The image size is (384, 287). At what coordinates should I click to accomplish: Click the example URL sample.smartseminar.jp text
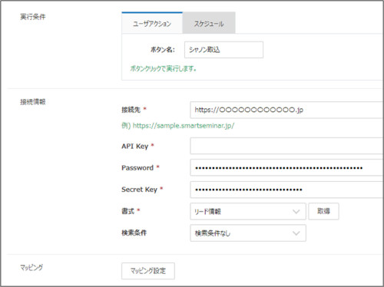pos(184,126)
